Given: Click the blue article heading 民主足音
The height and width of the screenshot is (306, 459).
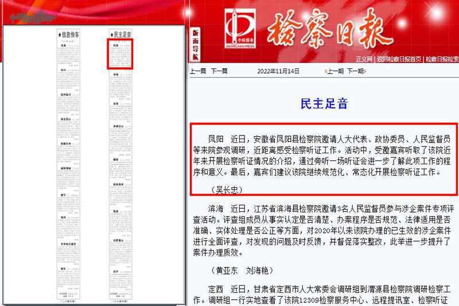Looking at the screenshot, I should (324, 104).
